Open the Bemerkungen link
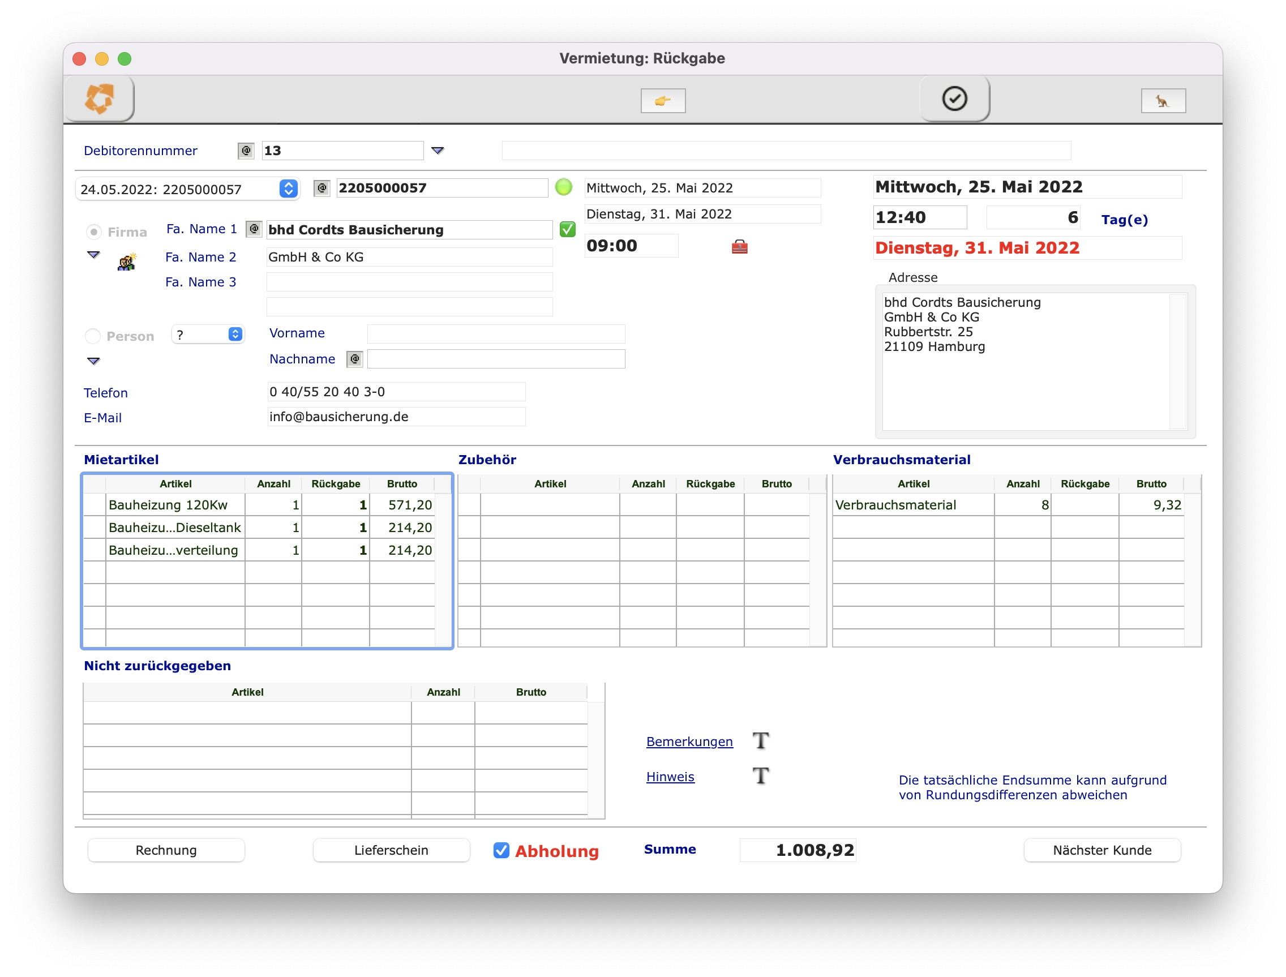This screenshot has width=1286, height=977. tap(689, 742)
